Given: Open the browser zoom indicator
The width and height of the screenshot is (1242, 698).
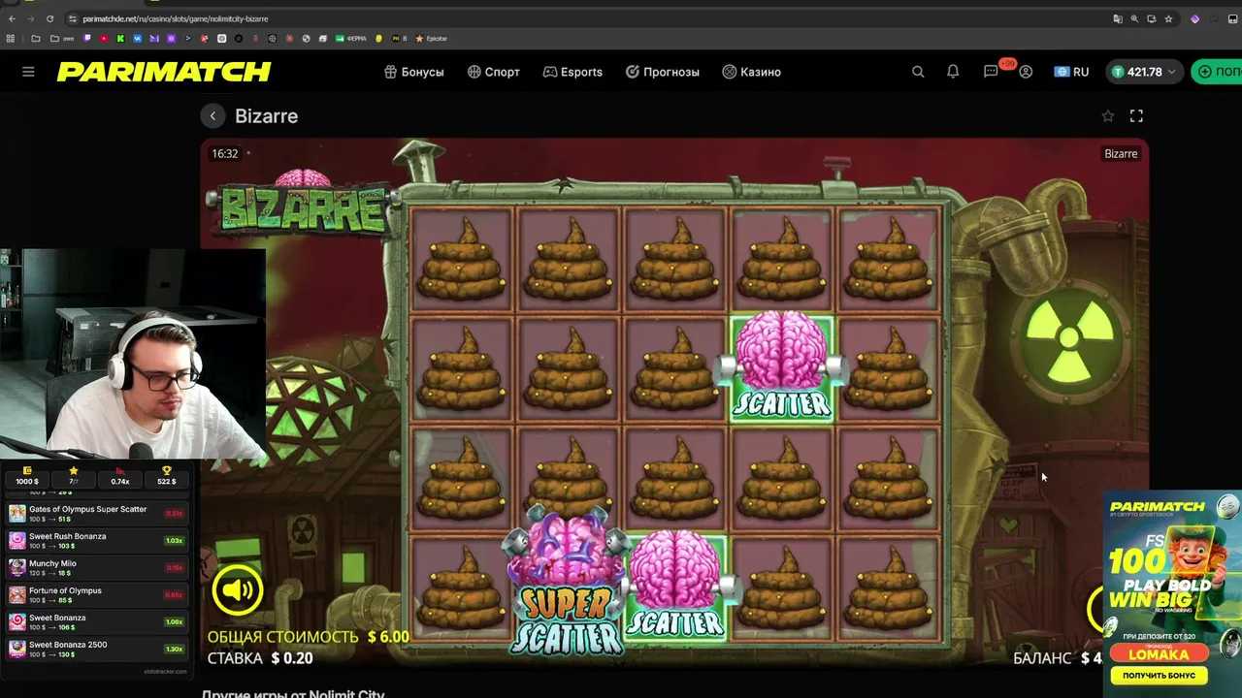Looking at the screenshot, I should tap(1134, 18).
